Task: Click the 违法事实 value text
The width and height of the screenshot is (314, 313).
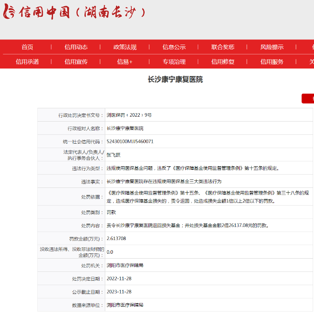Action: 164,181
